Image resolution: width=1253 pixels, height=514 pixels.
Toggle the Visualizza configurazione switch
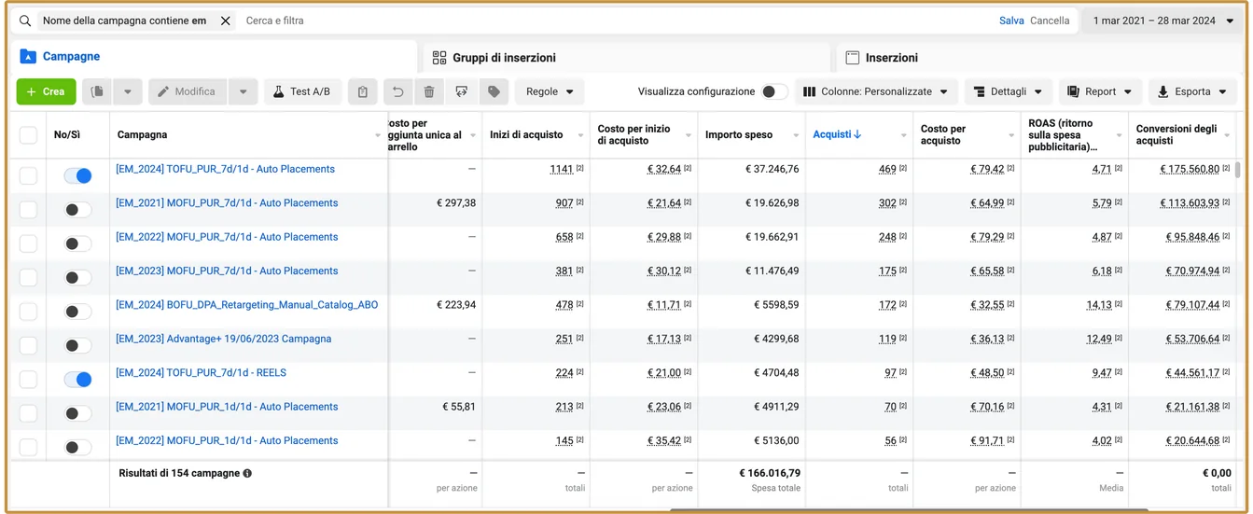773,91
